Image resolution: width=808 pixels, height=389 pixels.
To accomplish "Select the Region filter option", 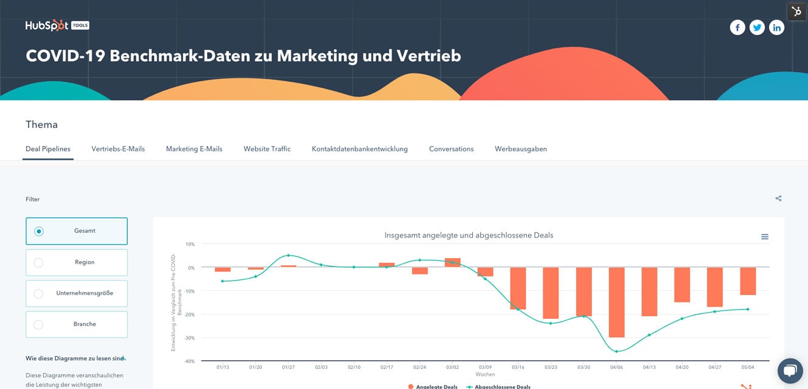I will tap(76, 262).
